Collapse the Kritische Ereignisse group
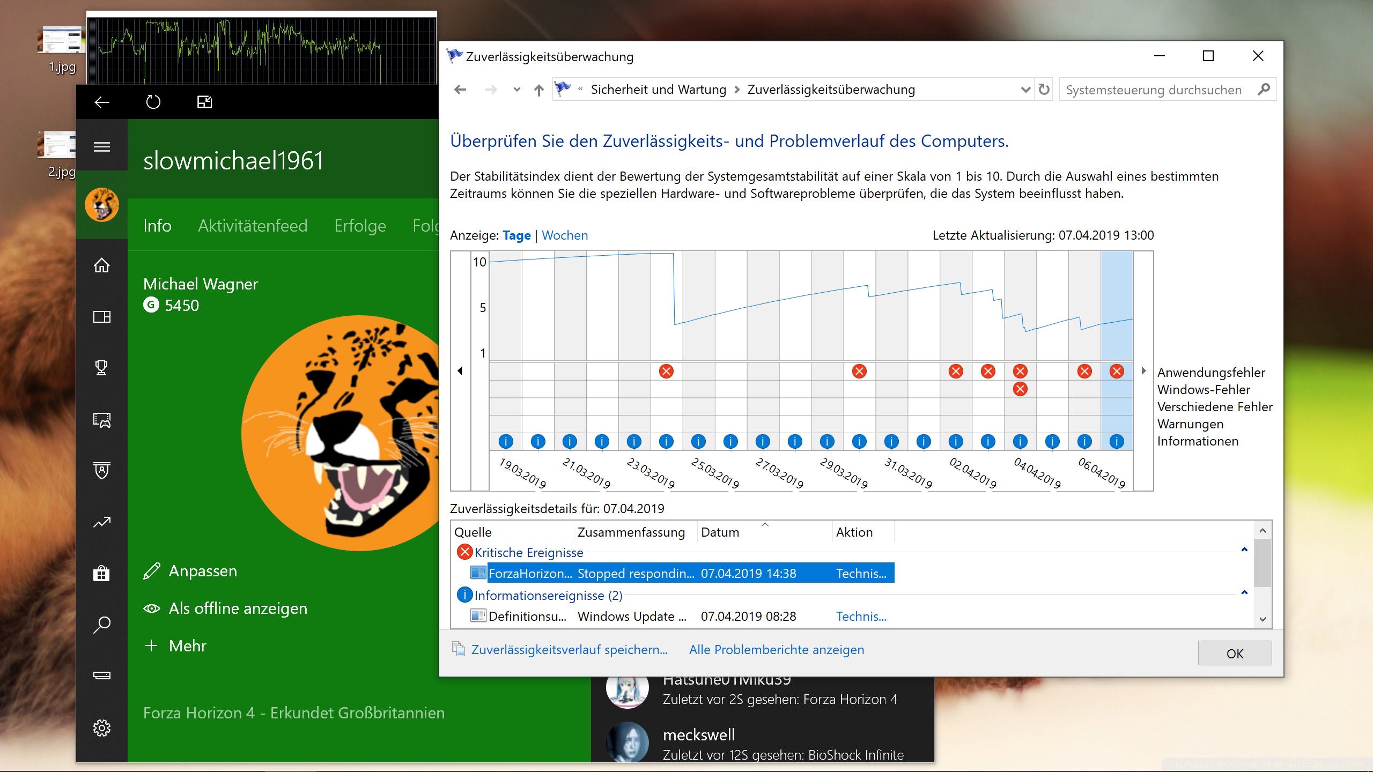 [1244, 550]
